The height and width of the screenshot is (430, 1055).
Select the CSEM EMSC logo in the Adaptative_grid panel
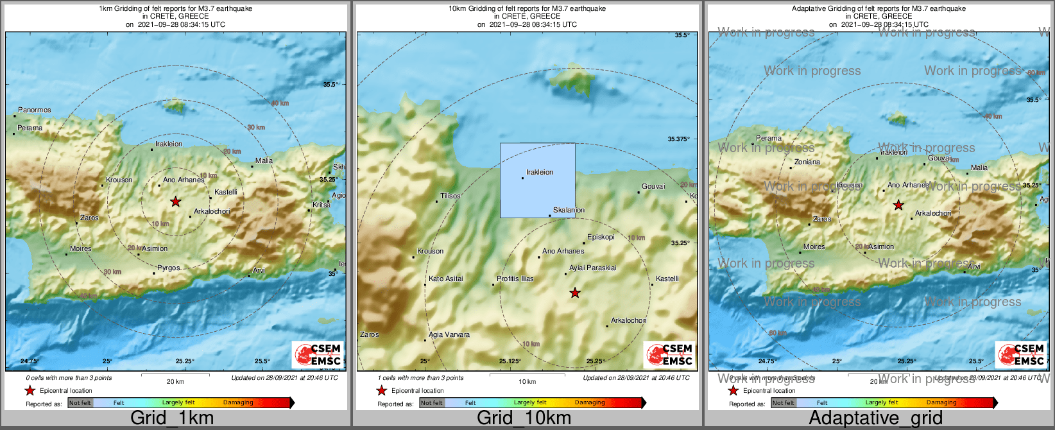pyautogui.click(x=1022, y=354)
